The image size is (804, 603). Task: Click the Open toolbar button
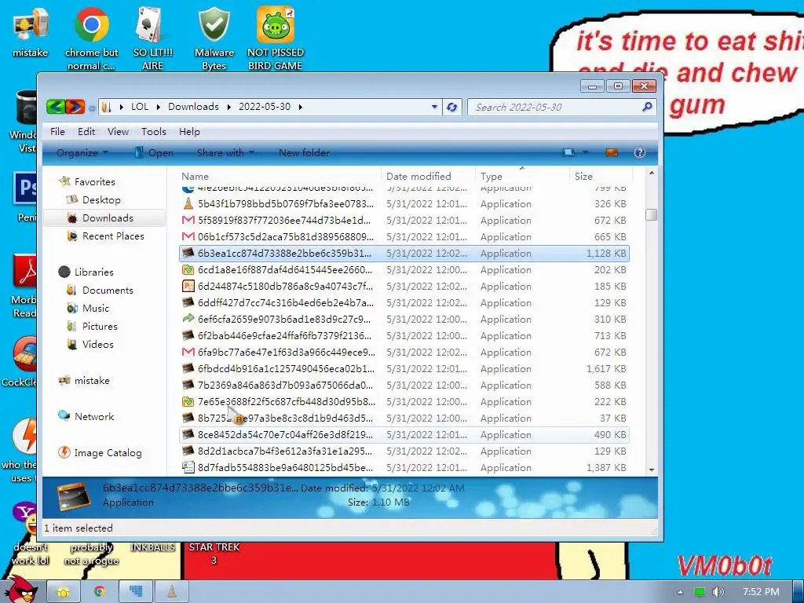click(x=154, y=153)
